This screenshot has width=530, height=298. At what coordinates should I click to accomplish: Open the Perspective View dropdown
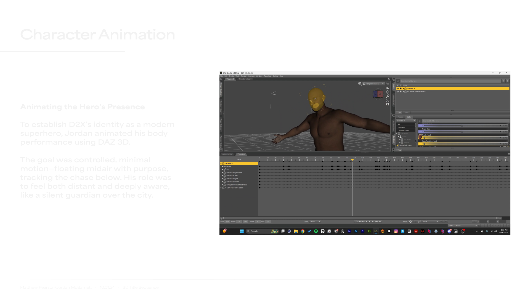point(374,84)
